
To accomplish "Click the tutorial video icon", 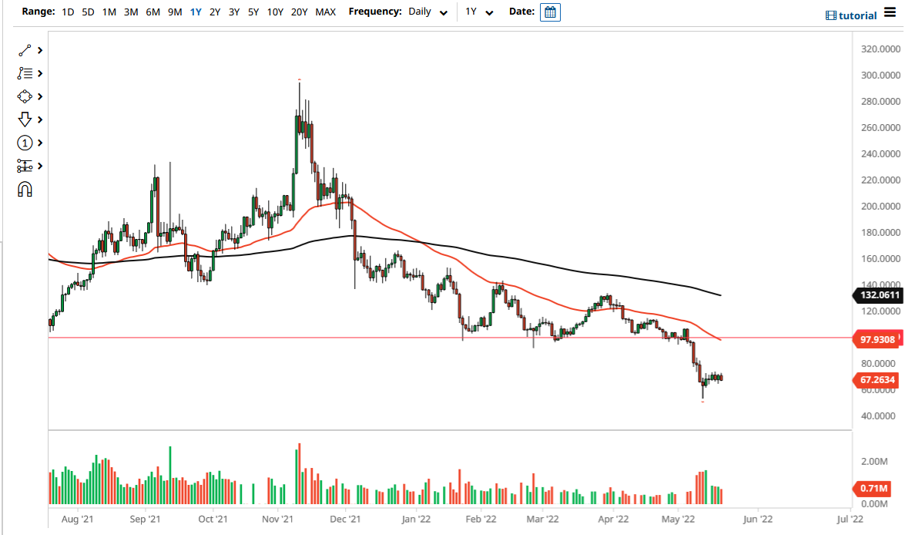I will [831, 15].
